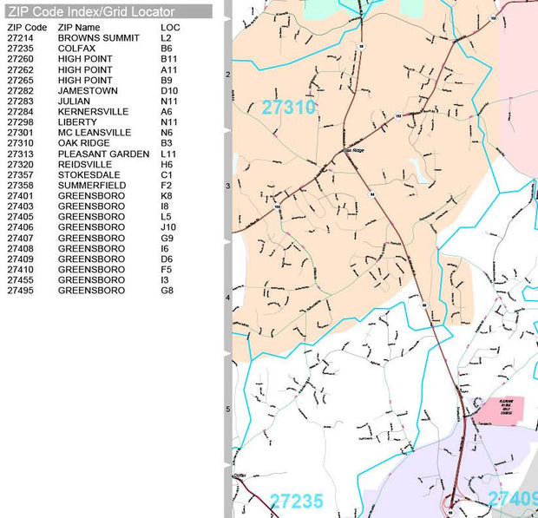Click ZIP code 27401 in the index
The height and width of the screenshot is (518, 538).
point(20,196)
